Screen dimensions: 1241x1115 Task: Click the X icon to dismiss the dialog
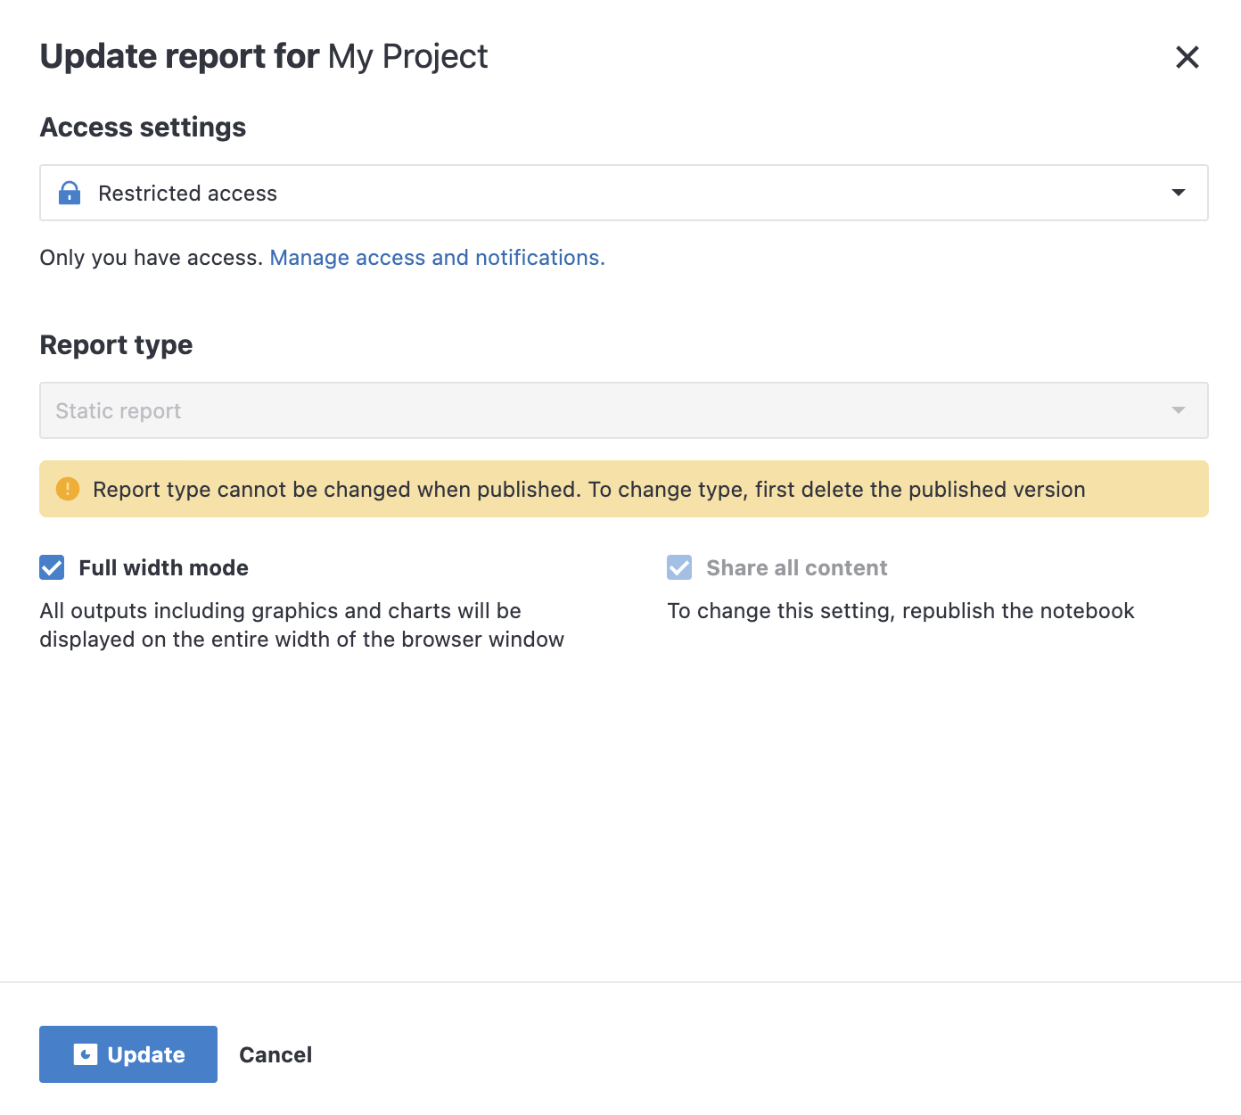pyautogui.click(x=1187, y=56)
